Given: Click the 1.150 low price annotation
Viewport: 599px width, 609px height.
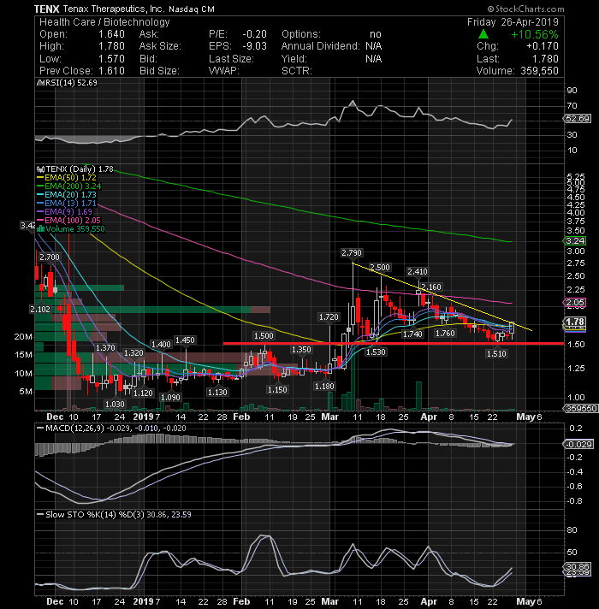Looking at the screenshot, I should coord(277,389).
